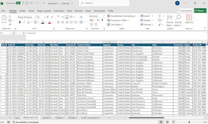Open the CLIENT REQUIRMENTS sheet tab
This screenshot has height=124, width=208.
coord(90,118)
